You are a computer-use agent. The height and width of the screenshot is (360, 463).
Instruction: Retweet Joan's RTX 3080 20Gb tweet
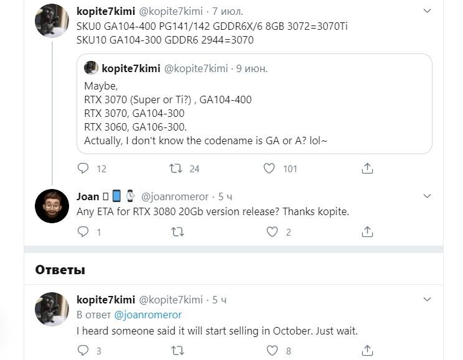point(177,232)
